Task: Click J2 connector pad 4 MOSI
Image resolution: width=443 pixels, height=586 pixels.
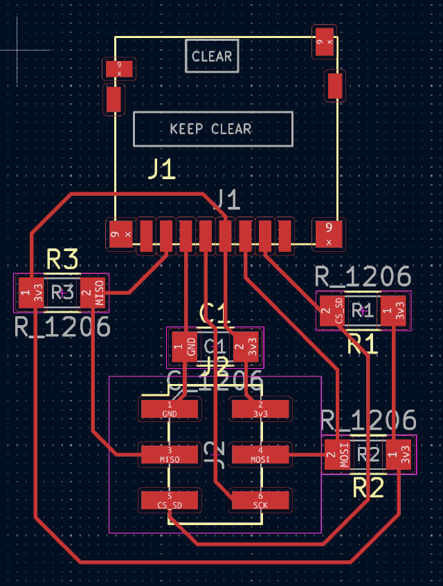Action: [x=260, y=454]
